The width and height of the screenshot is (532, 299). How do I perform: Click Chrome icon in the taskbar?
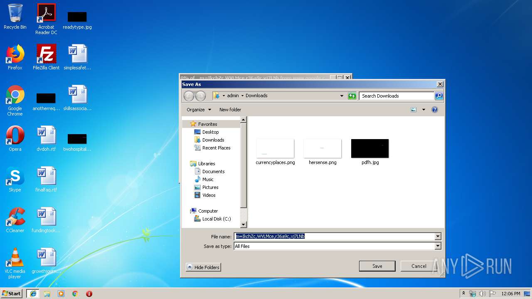pos(75,294)
